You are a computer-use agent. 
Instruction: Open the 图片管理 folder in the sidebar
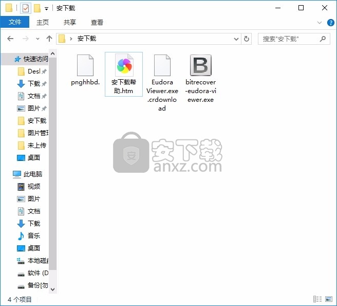tap(33, 133)
